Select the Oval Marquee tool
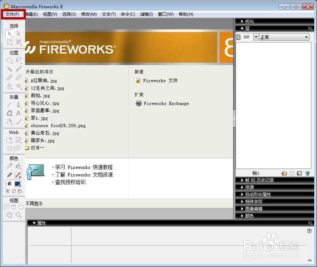The width and height of the screenshot is (317, 267). [x=10, y=60]
